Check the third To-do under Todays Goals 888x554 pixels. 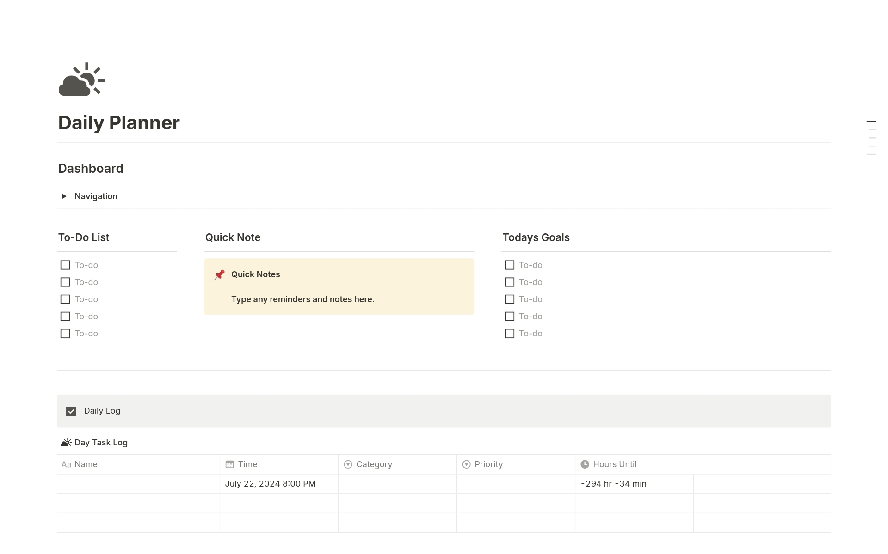tap(510, 299)
